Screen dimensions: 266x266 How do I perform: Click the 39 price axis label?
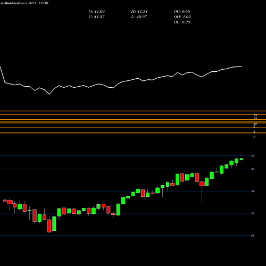[x=253, y=169]
